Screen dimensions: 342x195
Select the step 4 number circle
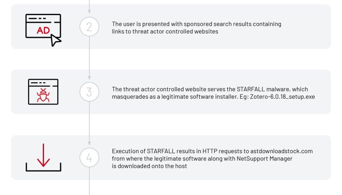pos(89,157)
